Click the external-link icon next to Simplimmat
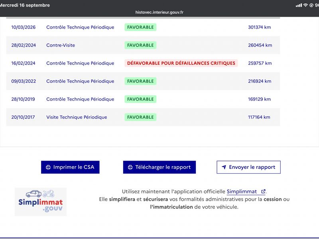319x239 pixels. [263, 192]
